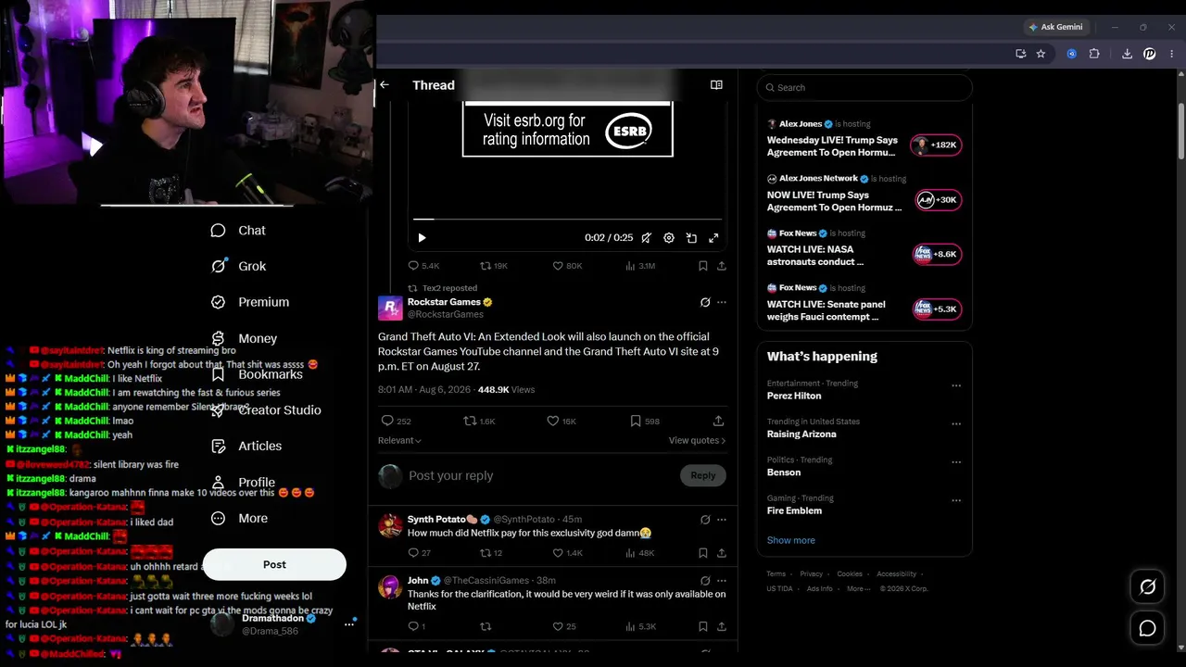
Task: Expand the video to fullscreen
Action: (713, 238)
